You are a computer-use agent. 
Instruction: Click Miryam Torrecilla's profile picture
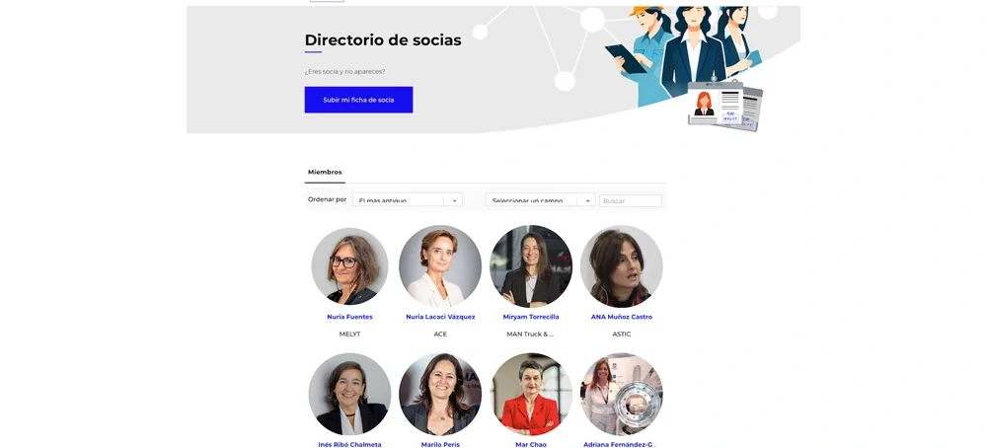531,266
